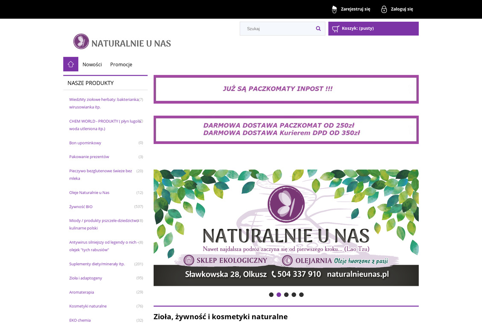Open the Oleje Naturalnie u Nas category
The height and width of the screenshot is (323, 482).
pyautogui.click(x=89, y=193)
